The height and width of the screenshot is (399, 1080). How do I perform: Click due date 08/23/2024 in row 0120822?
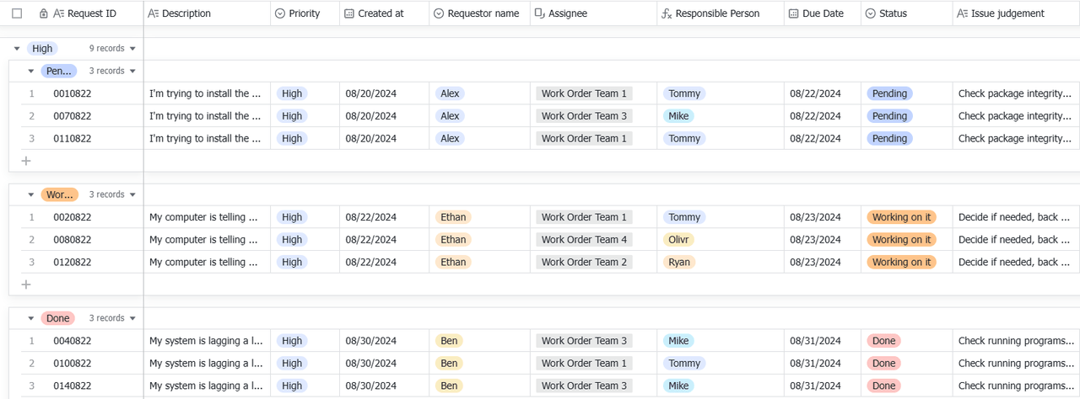click(x=815, y=262)
